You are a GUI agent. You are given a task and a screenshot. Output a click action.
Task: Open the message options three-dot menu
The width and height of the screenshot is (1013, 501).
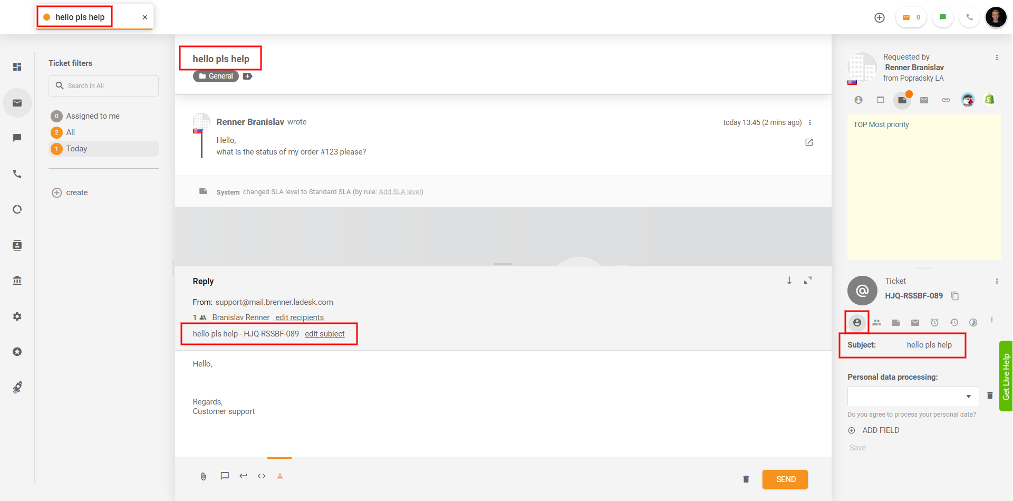point(810,122)
